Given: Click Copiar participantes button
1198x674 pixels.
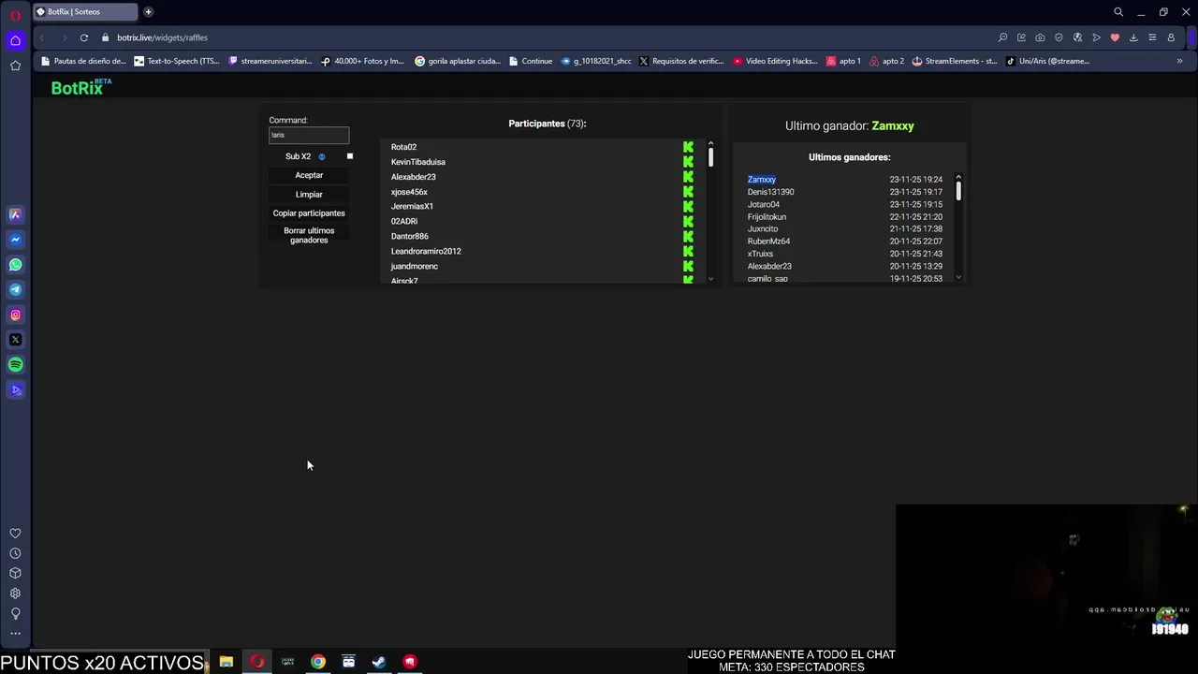Looking at the screenshot, I should coord(309,212).
